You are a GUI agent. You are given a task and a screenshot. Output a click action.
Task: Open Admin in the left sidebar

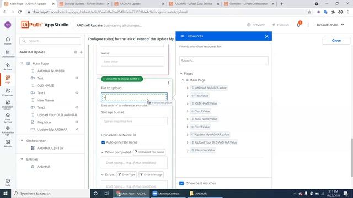pyautogui.click(x=8, y=143)
